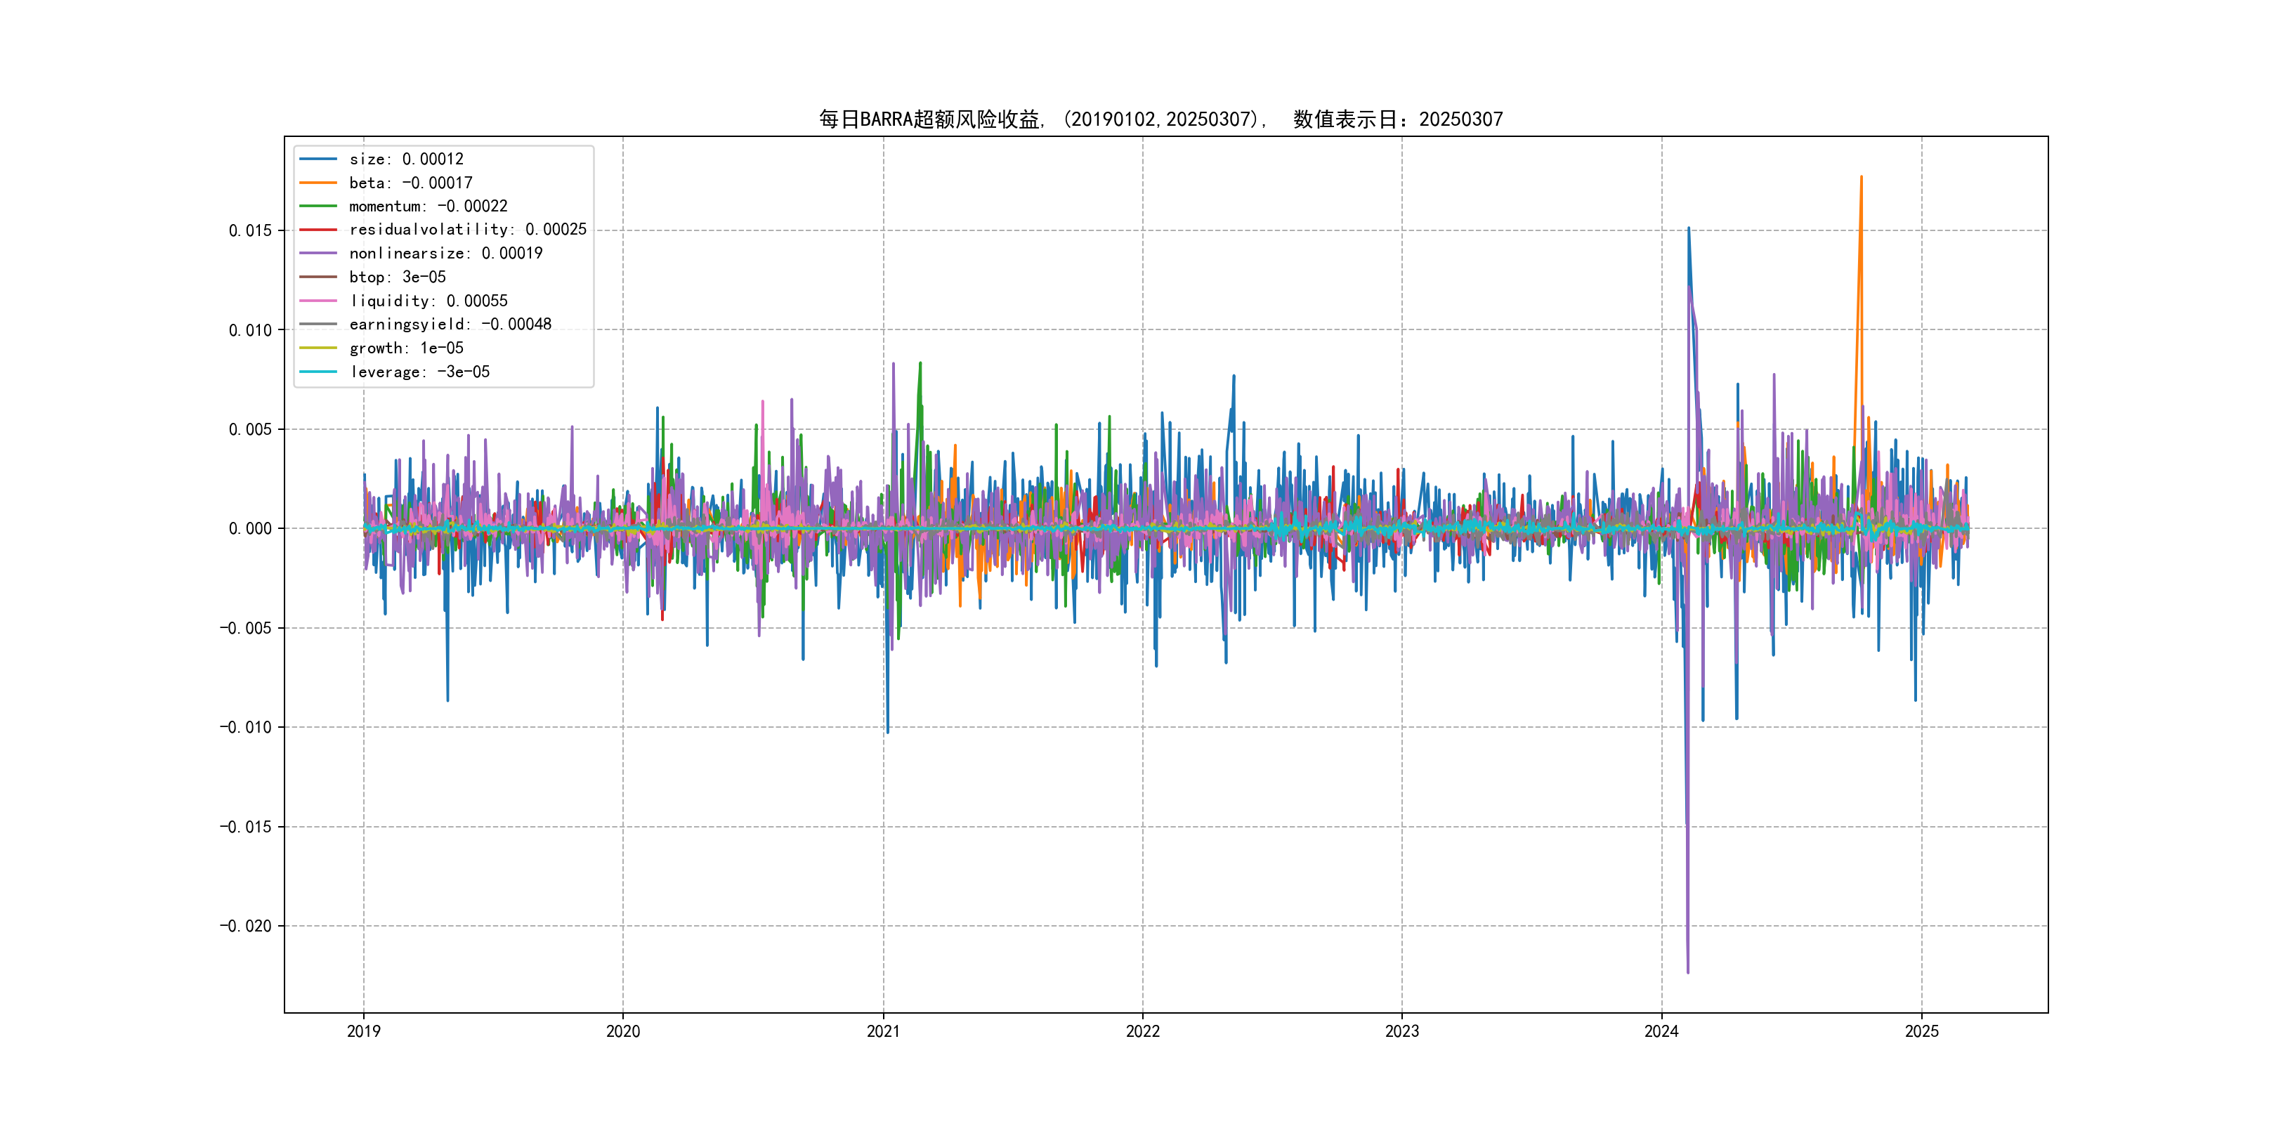Click the 2022 x-axis tick label

(1142, 1031)
